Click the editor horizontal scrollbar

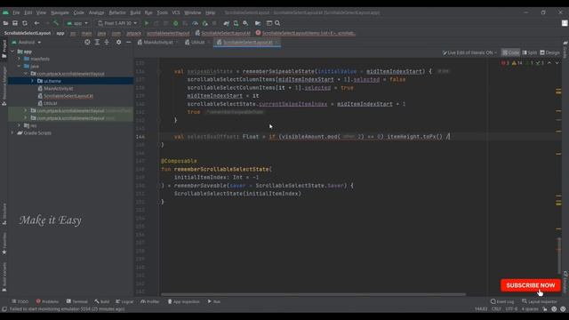coord(313,294)
